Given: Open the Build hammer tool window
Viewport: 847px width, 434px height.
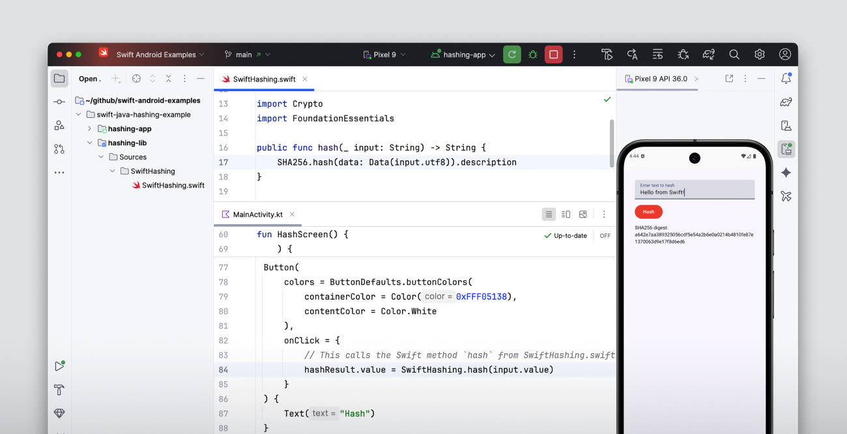Looking at the screenshot, I should coord(59,390).
